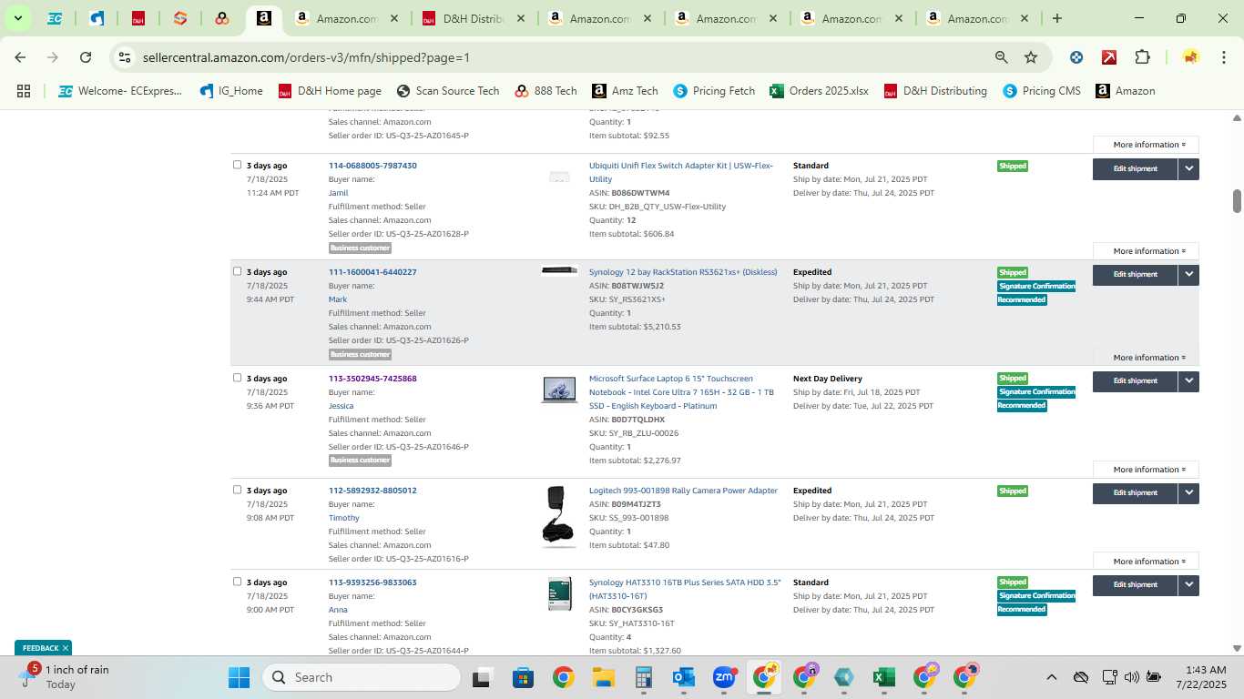Select checkbox for order 111-1600041-6440227

coord(237,271)
